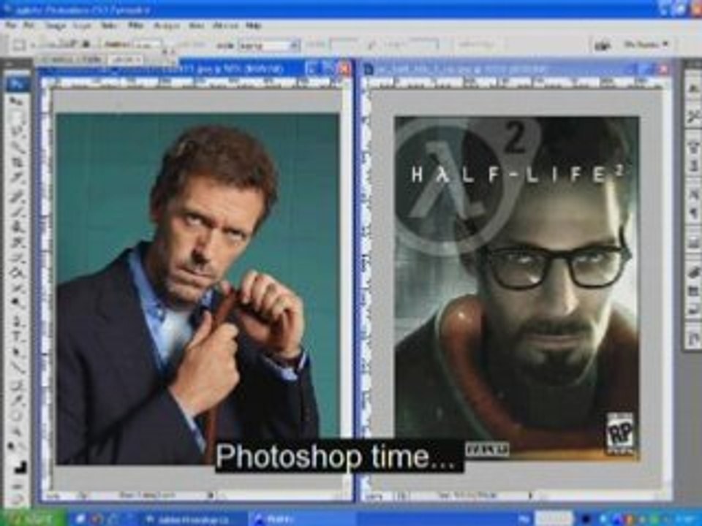702x526 pixels.
Task: Select the Move tool in the toolbox
Action: coord(17,102)
